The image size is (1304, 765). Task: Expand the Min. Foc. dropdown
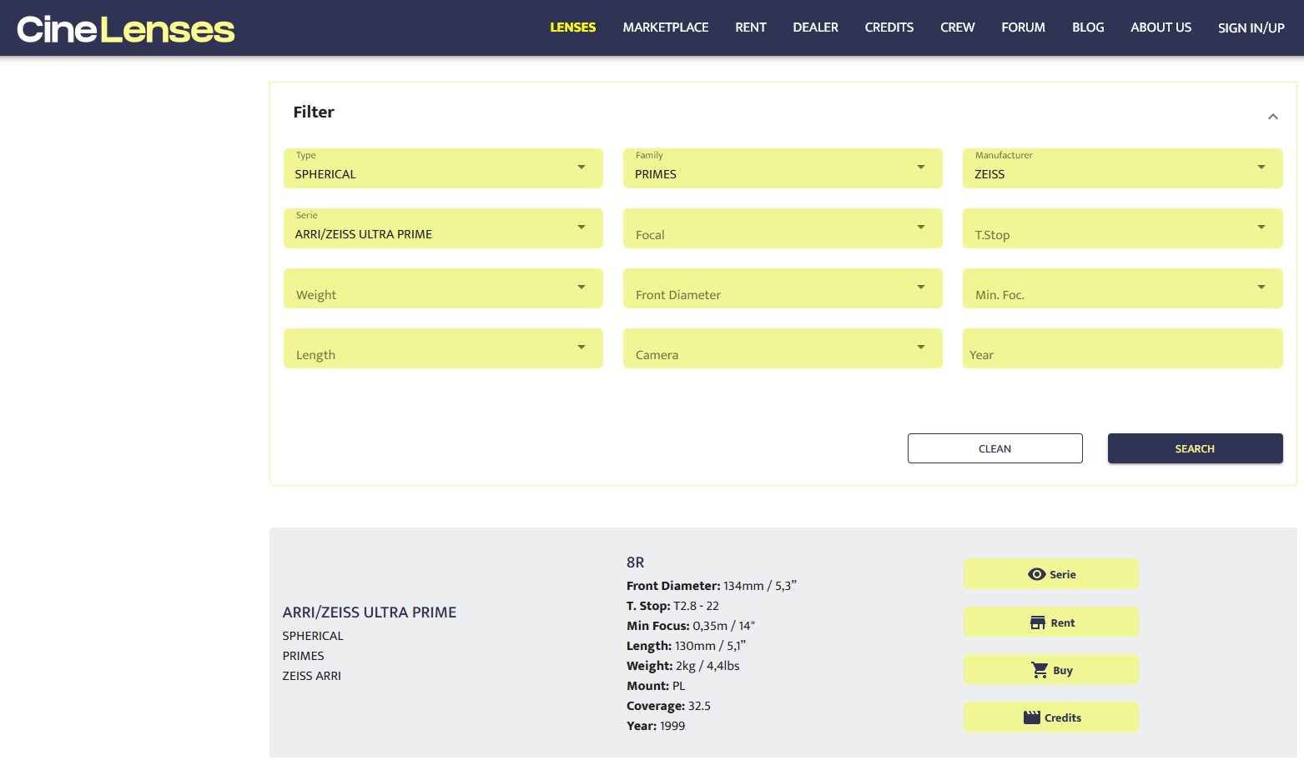click(x=1122, y=288)
